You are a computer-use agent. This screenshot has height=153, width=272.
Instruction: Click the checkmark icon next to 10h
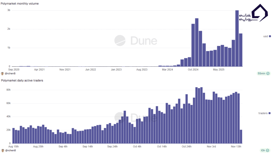[x=268, y=150]
